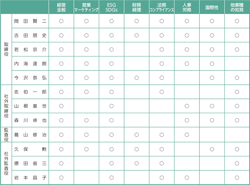Click the 経営全般 column header
Image resolution: width=250 pixels, height=185 pixels.
(x=61, y=7)
